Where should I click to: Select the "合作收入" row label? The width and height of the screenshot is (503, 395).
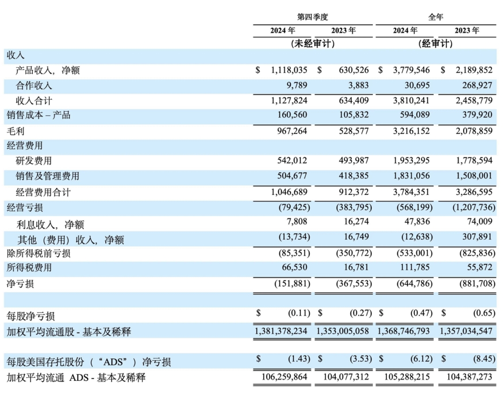tap(34, 86)
